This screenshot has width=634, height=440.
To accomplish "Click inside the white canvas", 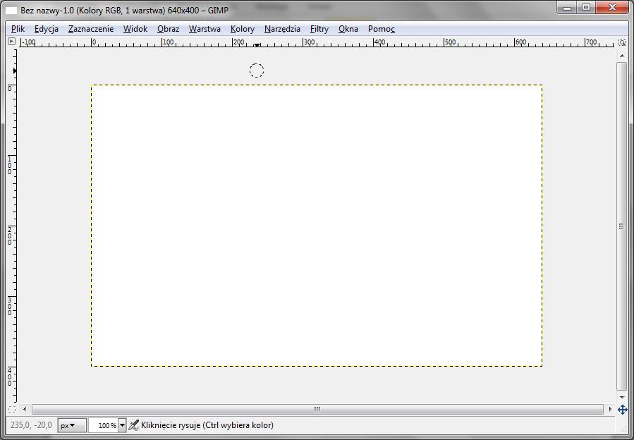I will 317,226.
